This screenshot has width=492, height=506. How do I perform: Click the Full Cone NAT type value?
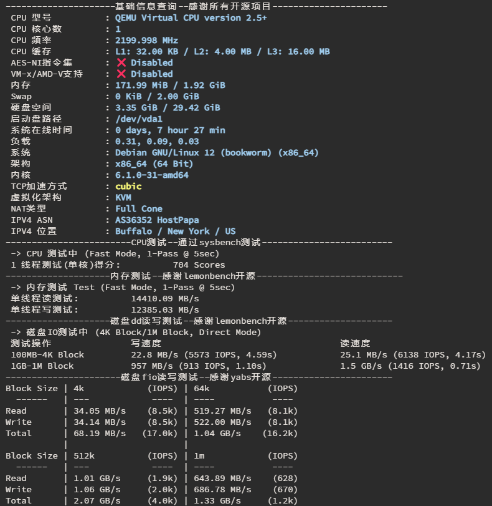pos(139,209)
